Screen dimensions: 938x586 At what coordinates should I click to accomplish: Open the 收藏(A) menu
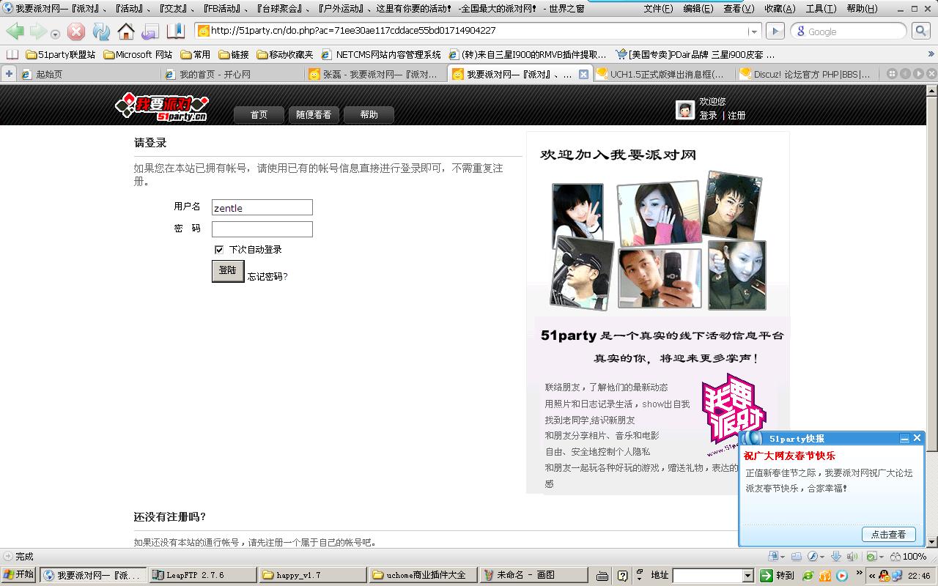780,9
